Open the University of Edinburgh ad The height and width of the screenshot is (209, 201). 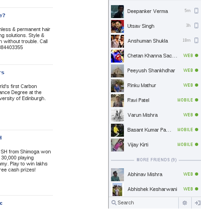coord(23,92)
